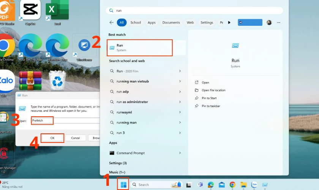Screen dimensions: 319x190
Task: Switch to the Apps search filter tab
Action: 152,22
